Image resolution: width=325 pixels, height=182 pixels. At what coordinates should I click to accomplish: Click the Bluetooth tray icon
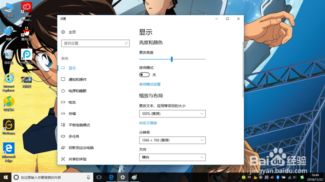point(278,177)
